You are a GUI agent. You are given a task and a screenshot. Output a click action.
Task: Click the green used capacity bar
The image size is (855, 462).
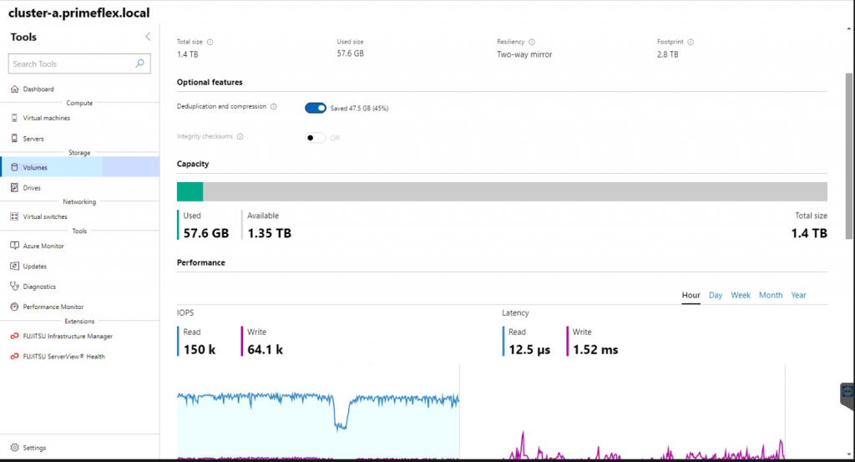coord(190,191)
